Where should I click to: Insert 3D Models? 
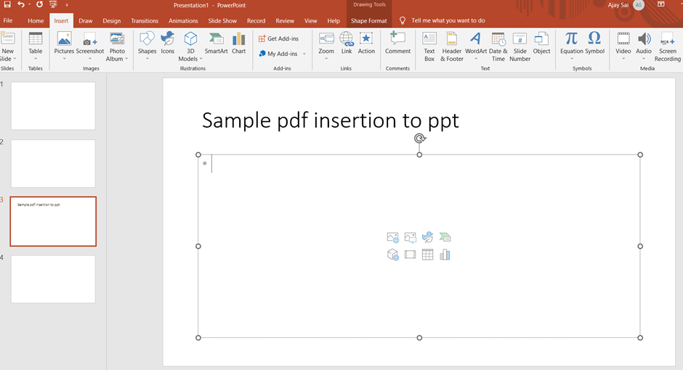(x=190, y=46)
